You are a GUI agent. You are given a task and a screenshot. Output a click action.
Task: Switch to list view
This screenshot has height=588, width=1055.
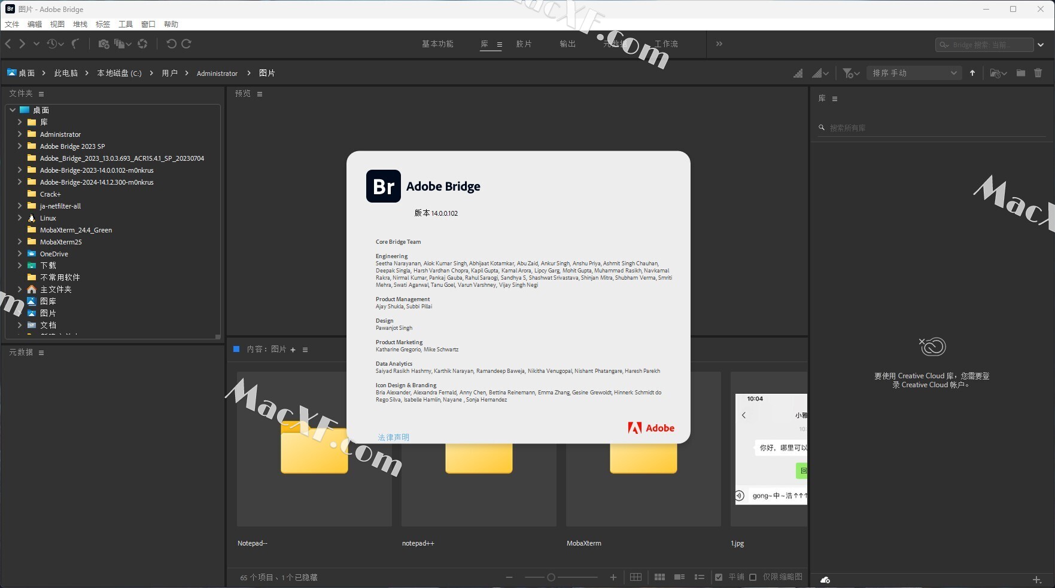pos(699,577)
